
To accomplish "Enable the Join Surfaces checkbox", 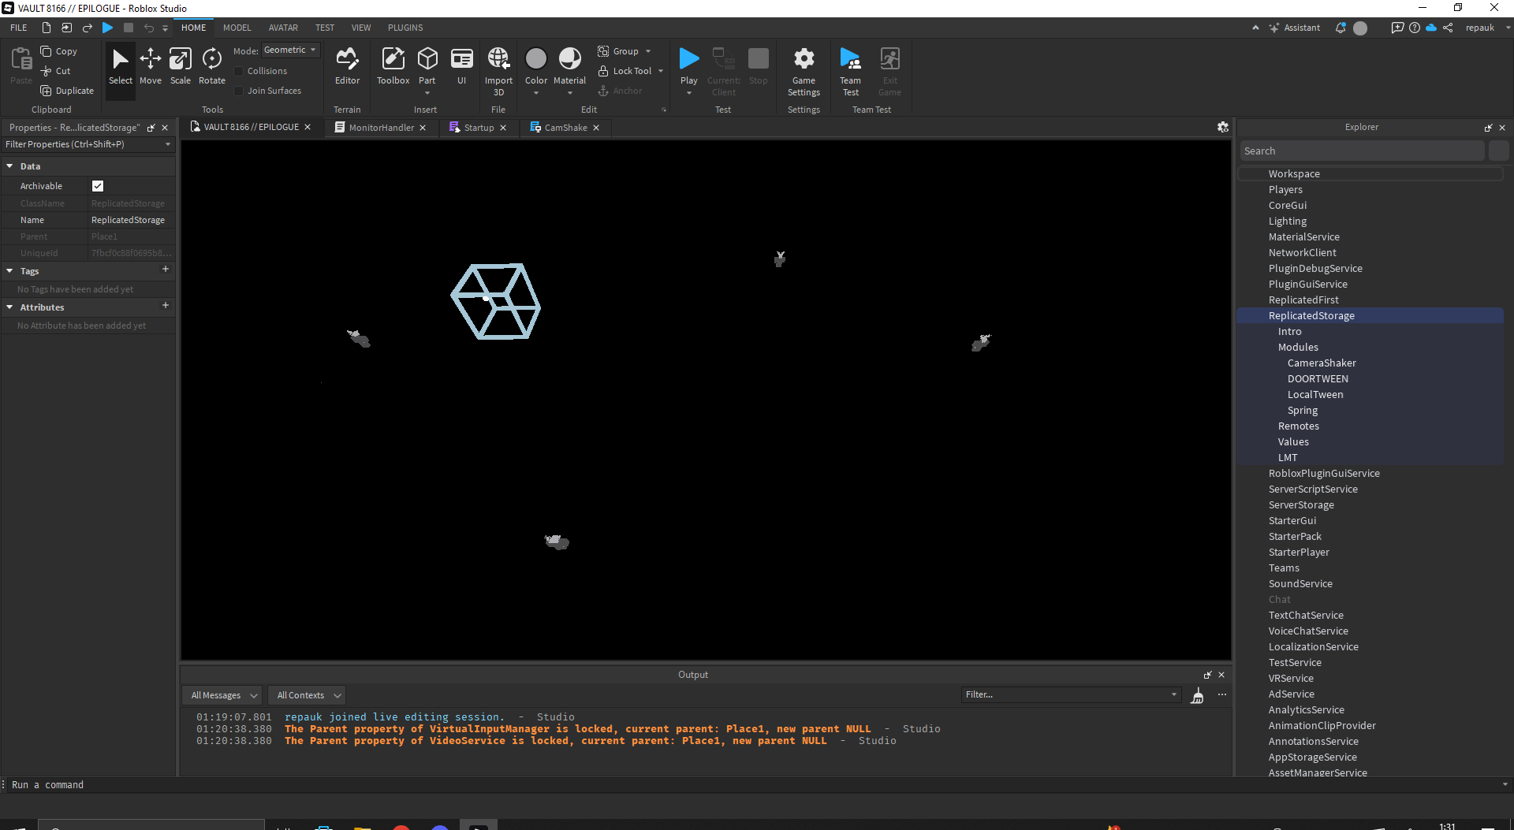I will tap(239, 91).
